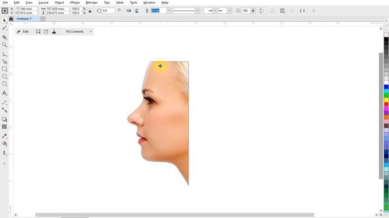Open the Bitmaps menu
Viewport: 389px width, 218px height.
92,2
